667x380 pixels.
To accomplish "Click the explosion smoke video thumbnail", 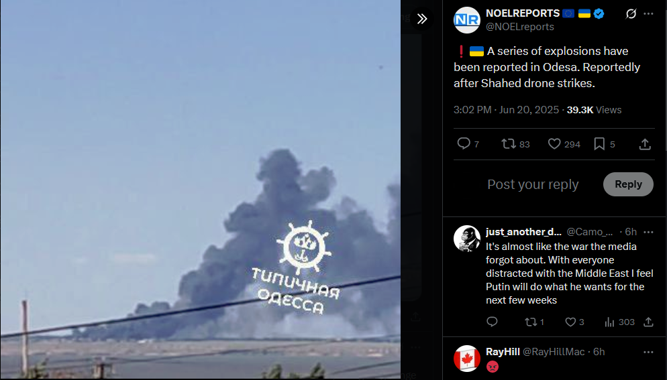I will coord(201,189).
